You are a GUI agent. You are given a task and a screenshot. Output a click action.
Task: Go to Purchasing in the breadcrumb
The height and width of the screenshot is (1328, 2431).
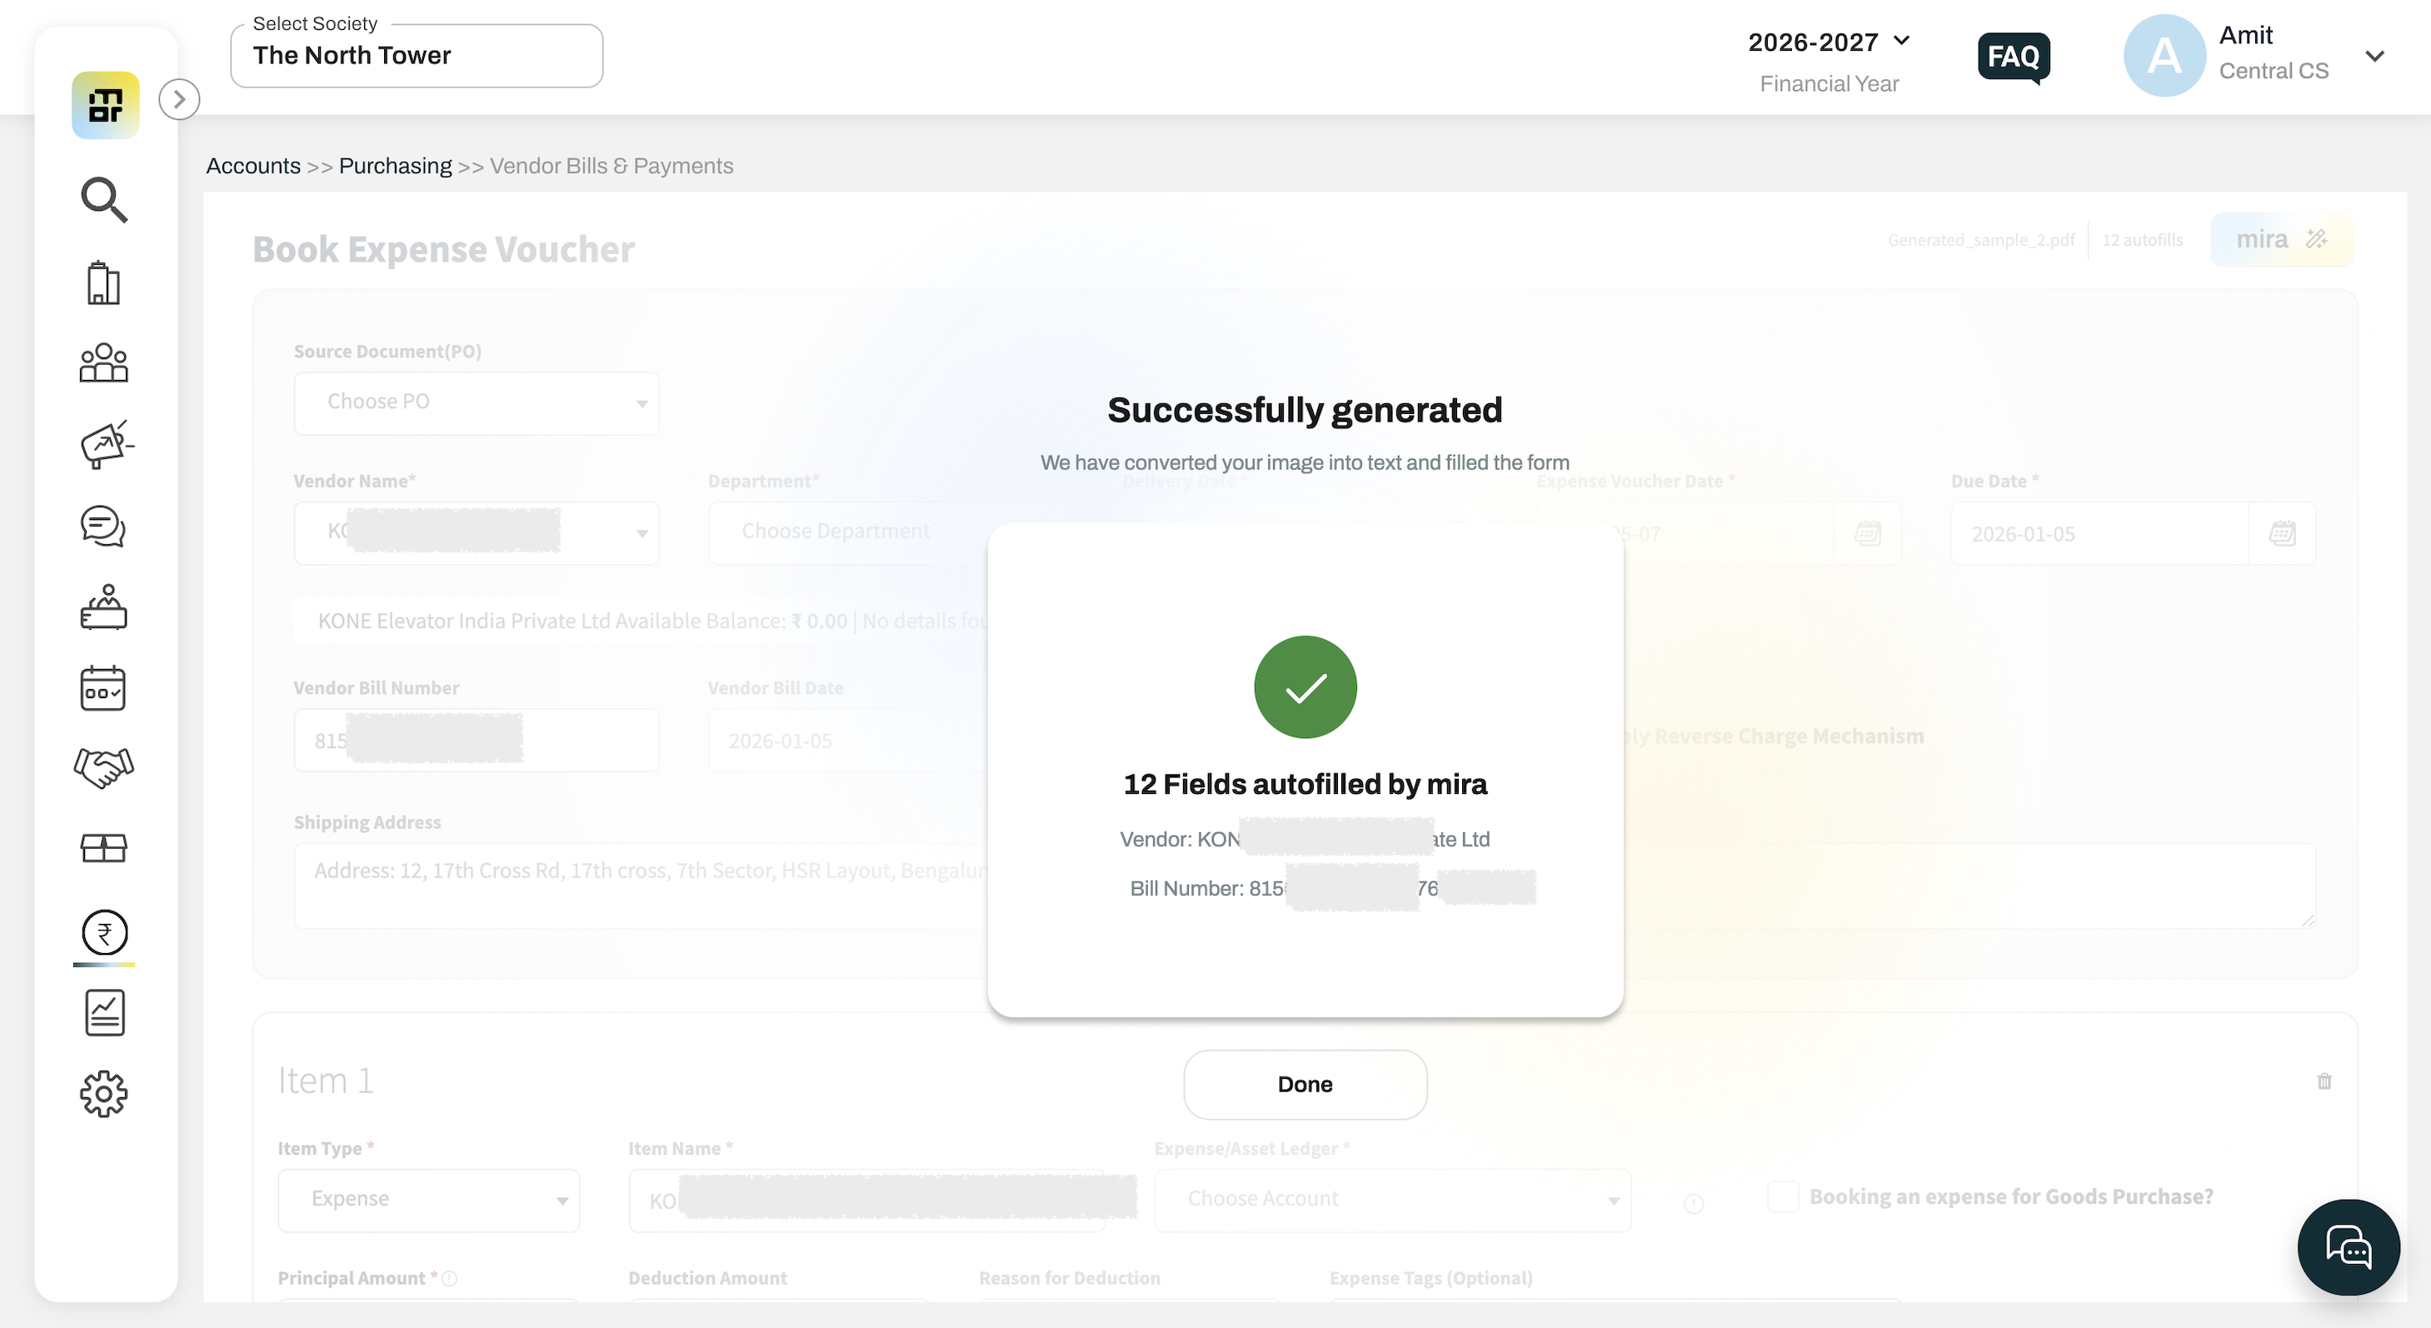pos(396,166)
